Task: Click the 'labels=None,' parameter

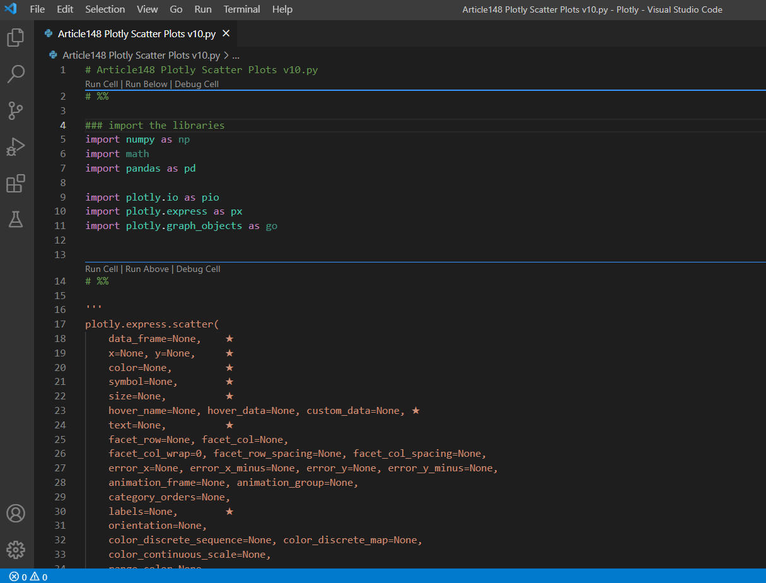Action: pyautogui.click(x=143, y=512)
